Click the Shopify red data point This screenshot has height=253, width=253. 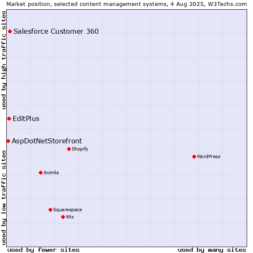(69, 149)
